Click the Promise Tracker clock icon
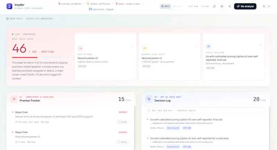Image resolution: width=277 pixels, height=150 pixels. point(14,99)
